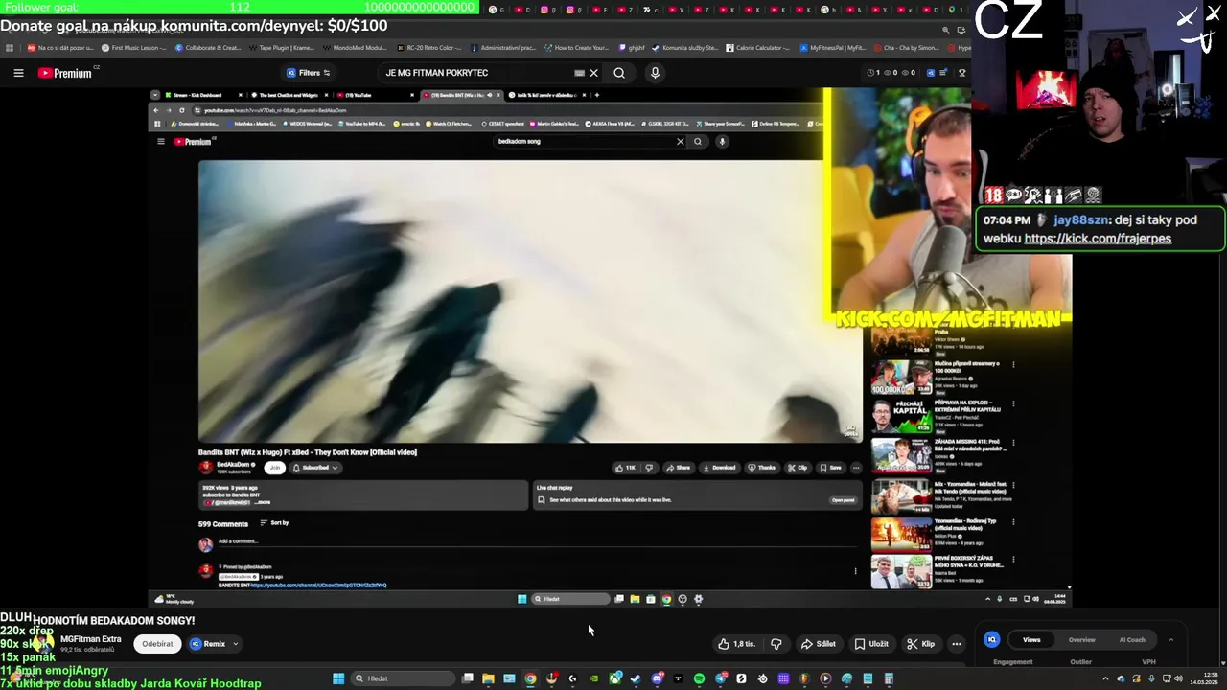Viewport: 1227px width, 690px height.
Task: Start voice search with the outer microphone
Action: (x=655, y=73)
